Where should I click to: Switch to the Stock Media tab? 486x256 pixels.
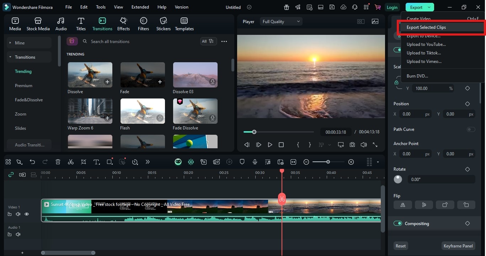point(38,23)
